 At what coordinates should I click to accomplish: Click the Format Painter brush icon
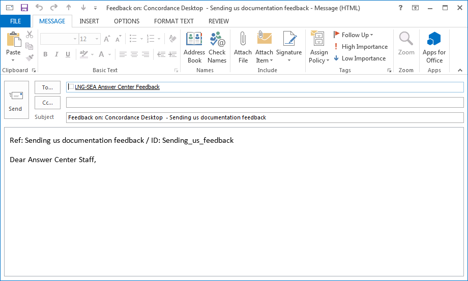click(x=30, y=57)
